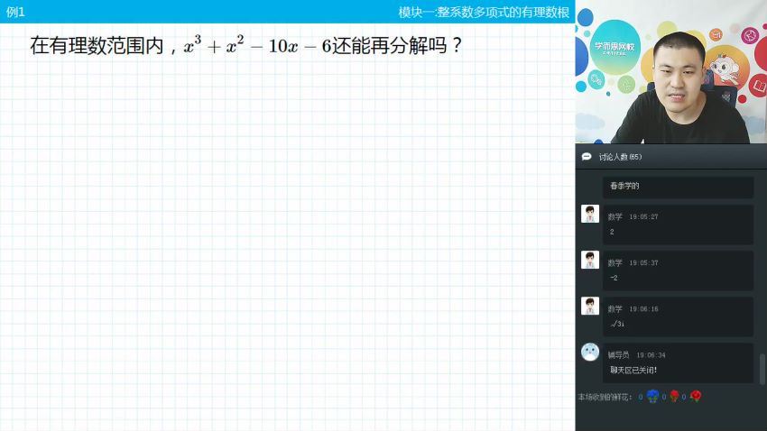Click avatar of 数学 user at 19:06:16

pos(590,306)
